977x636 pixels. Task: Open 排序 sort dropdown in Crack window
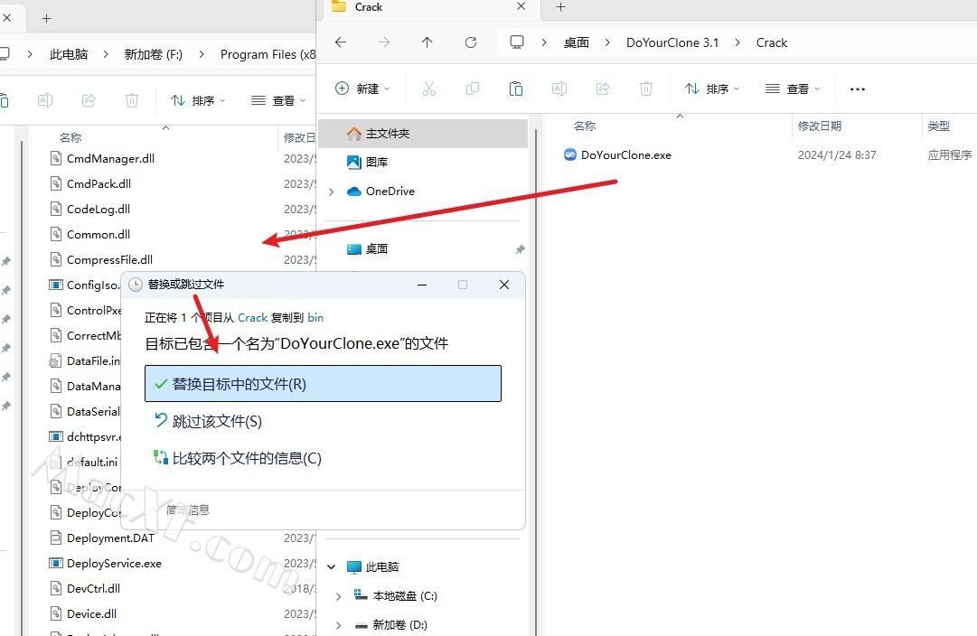pos(713,89)
